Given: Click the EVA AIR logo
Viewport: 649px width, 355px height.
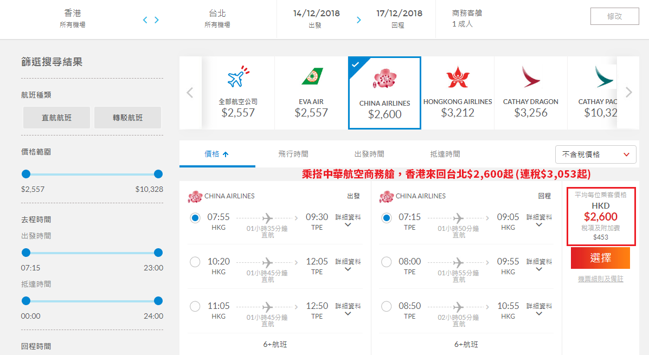Looking at the screenshot, I should pyautogui.click(x=311, y=77).
